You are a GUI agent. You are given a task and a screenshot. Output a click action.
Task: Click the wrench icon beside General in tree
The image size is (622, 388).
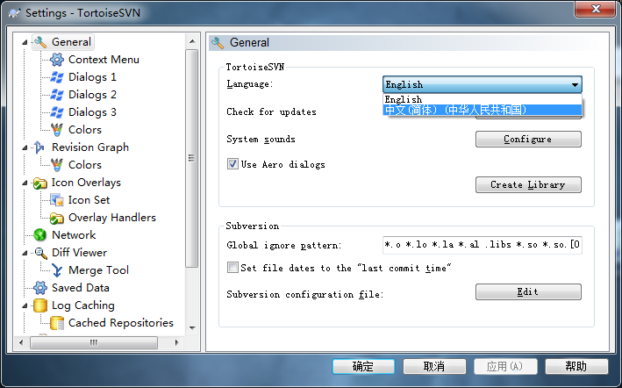click(40, 42)
